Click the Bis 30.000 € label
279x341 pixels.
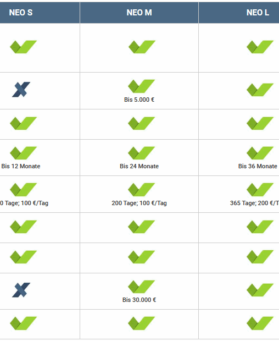[x=139, y=300]
